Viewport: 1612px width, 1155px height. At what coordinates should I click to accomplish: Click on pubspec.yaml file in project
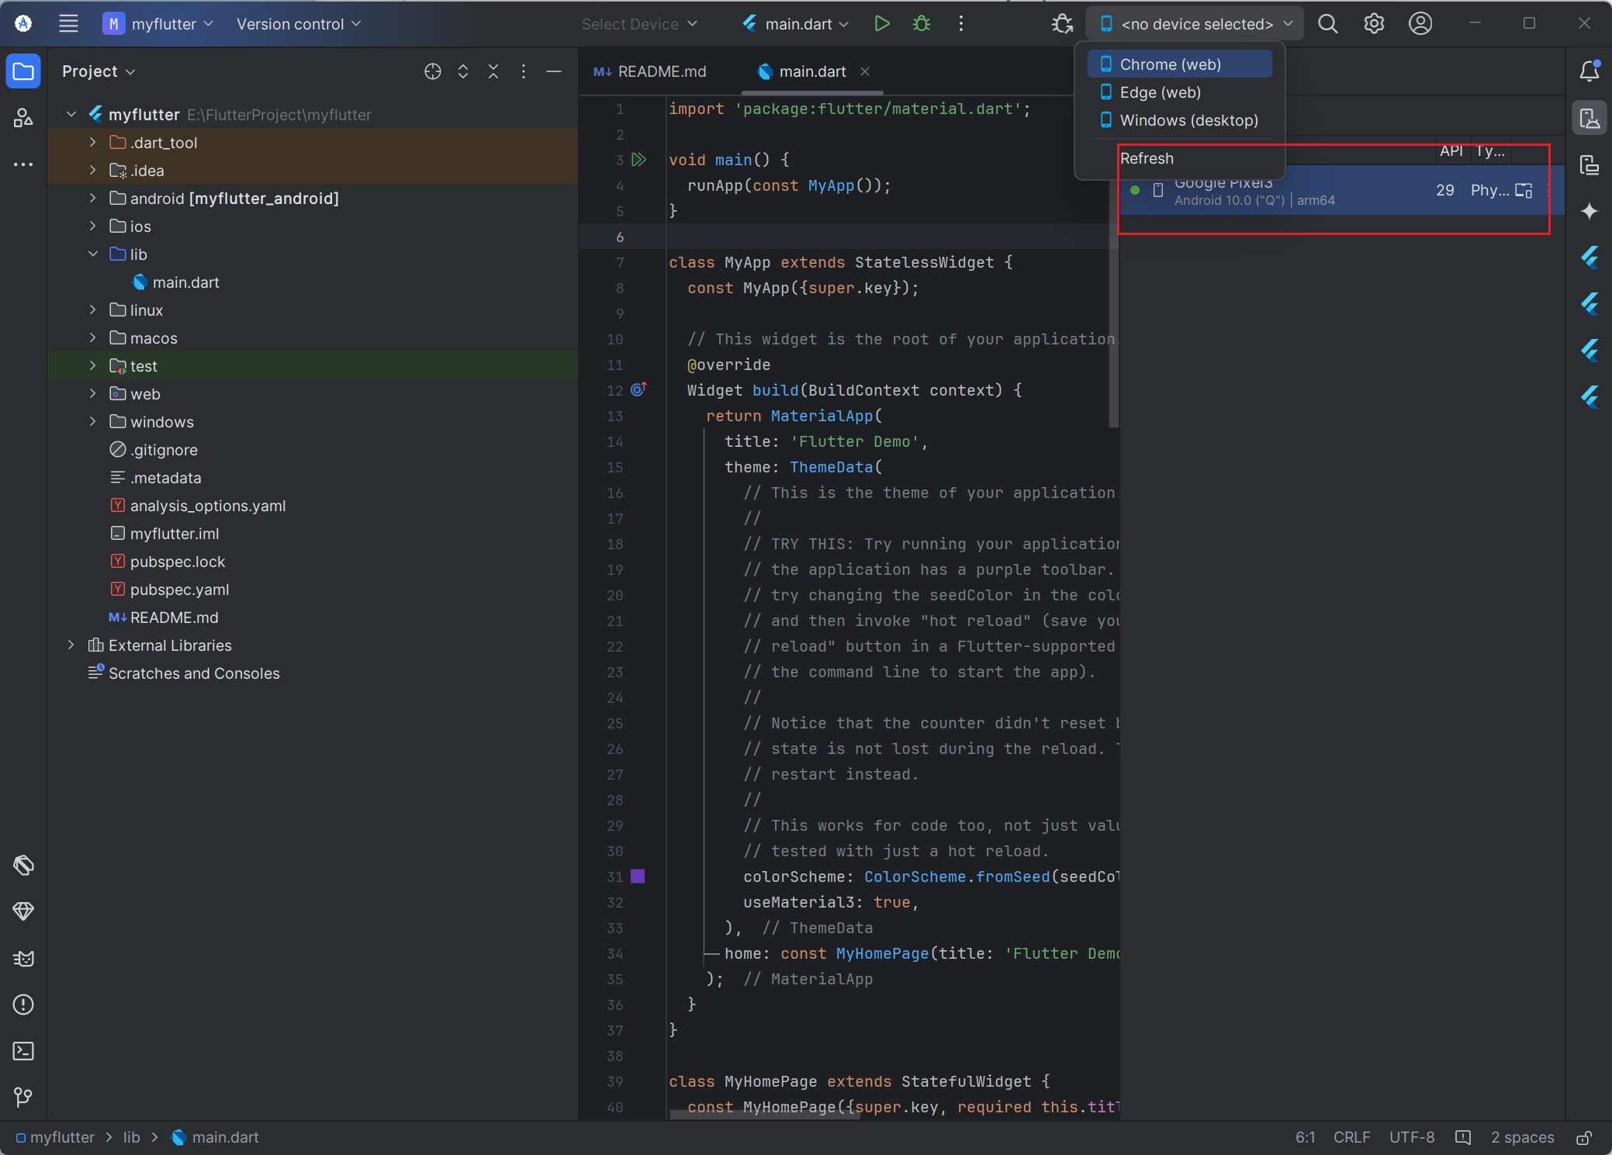(180, 589)
